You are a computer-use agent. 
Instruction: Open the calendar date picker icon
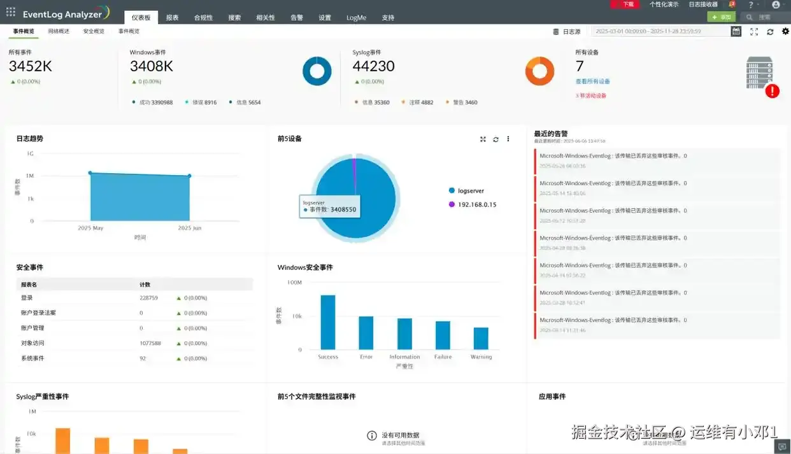(736, 31)
